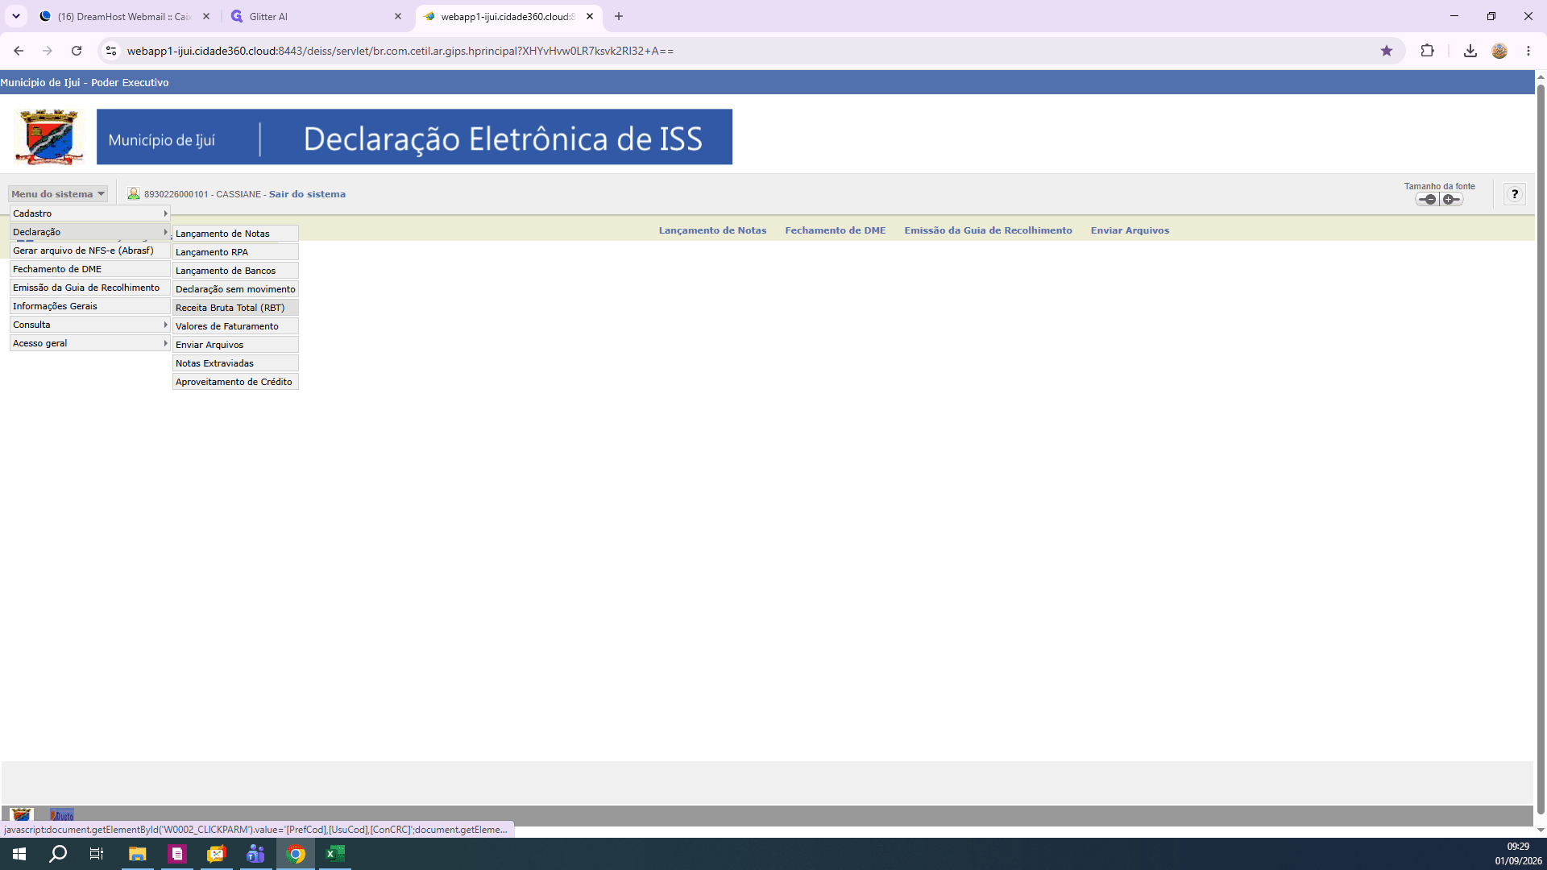Click Sair do sistema link

(307, 194)
